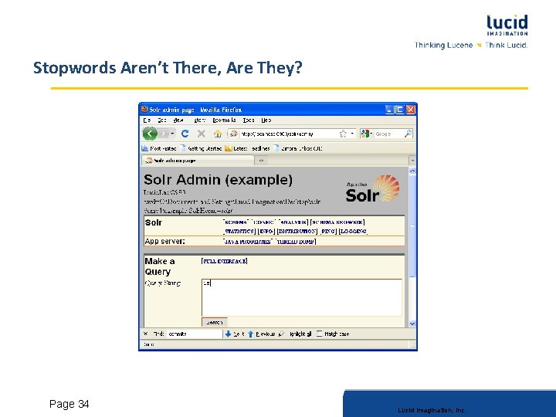This screenshot has width=556, height=417.
Task: Open the Getting Started bookmark
Action: (201, 148)
